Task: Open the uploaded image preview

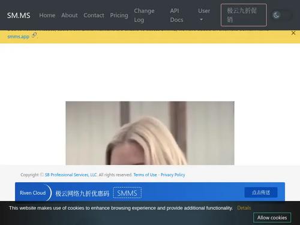Action: [x=150, y=133]
